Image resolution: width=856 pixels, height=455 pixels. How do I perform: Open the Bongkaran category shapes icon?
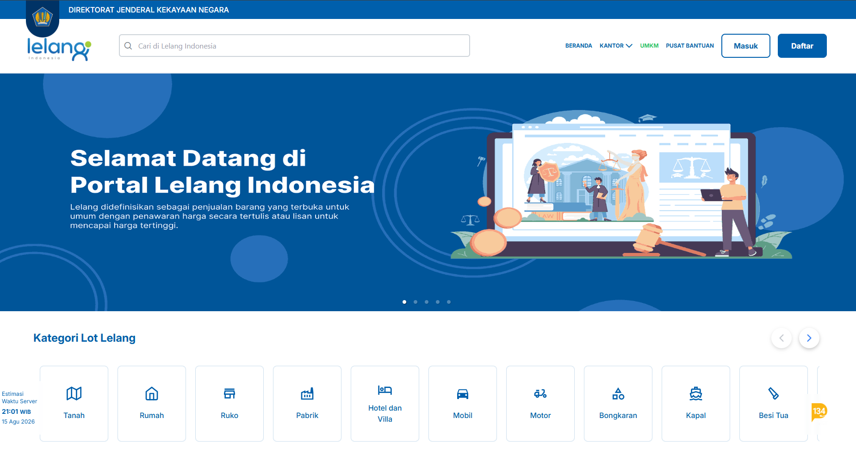[618, 394]
